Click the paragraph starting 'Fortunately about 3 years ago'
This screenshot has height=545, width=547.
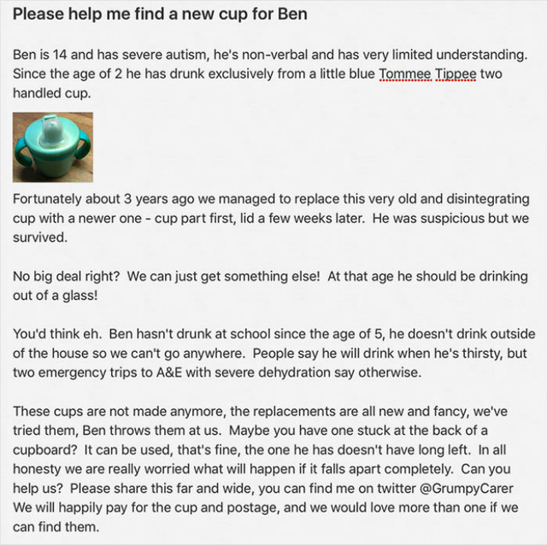271,219
